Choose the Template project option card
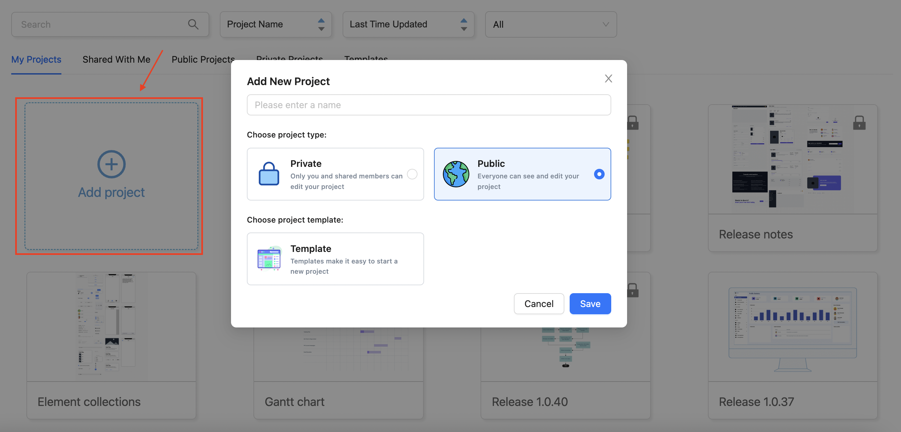 click(x=335, y=259)
